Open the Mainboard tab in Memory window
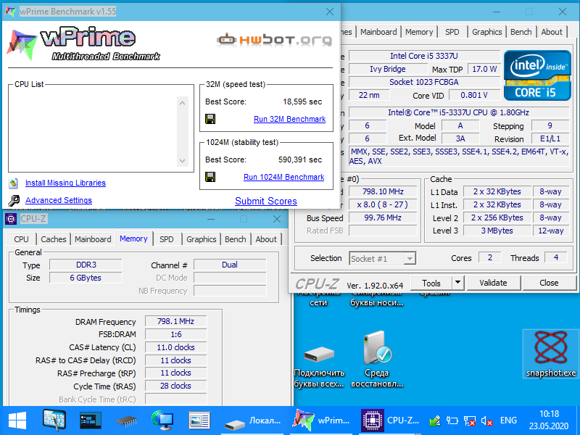Viewport: 580px width, 435px height. click(x=93, y=239)
